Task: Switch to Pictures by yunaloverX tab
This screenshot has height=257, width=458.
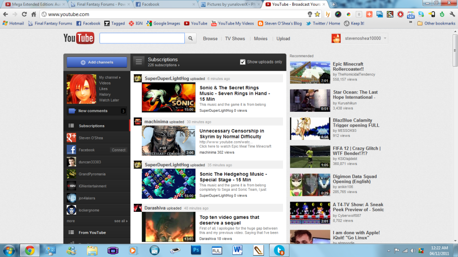Action: (231, 4)
